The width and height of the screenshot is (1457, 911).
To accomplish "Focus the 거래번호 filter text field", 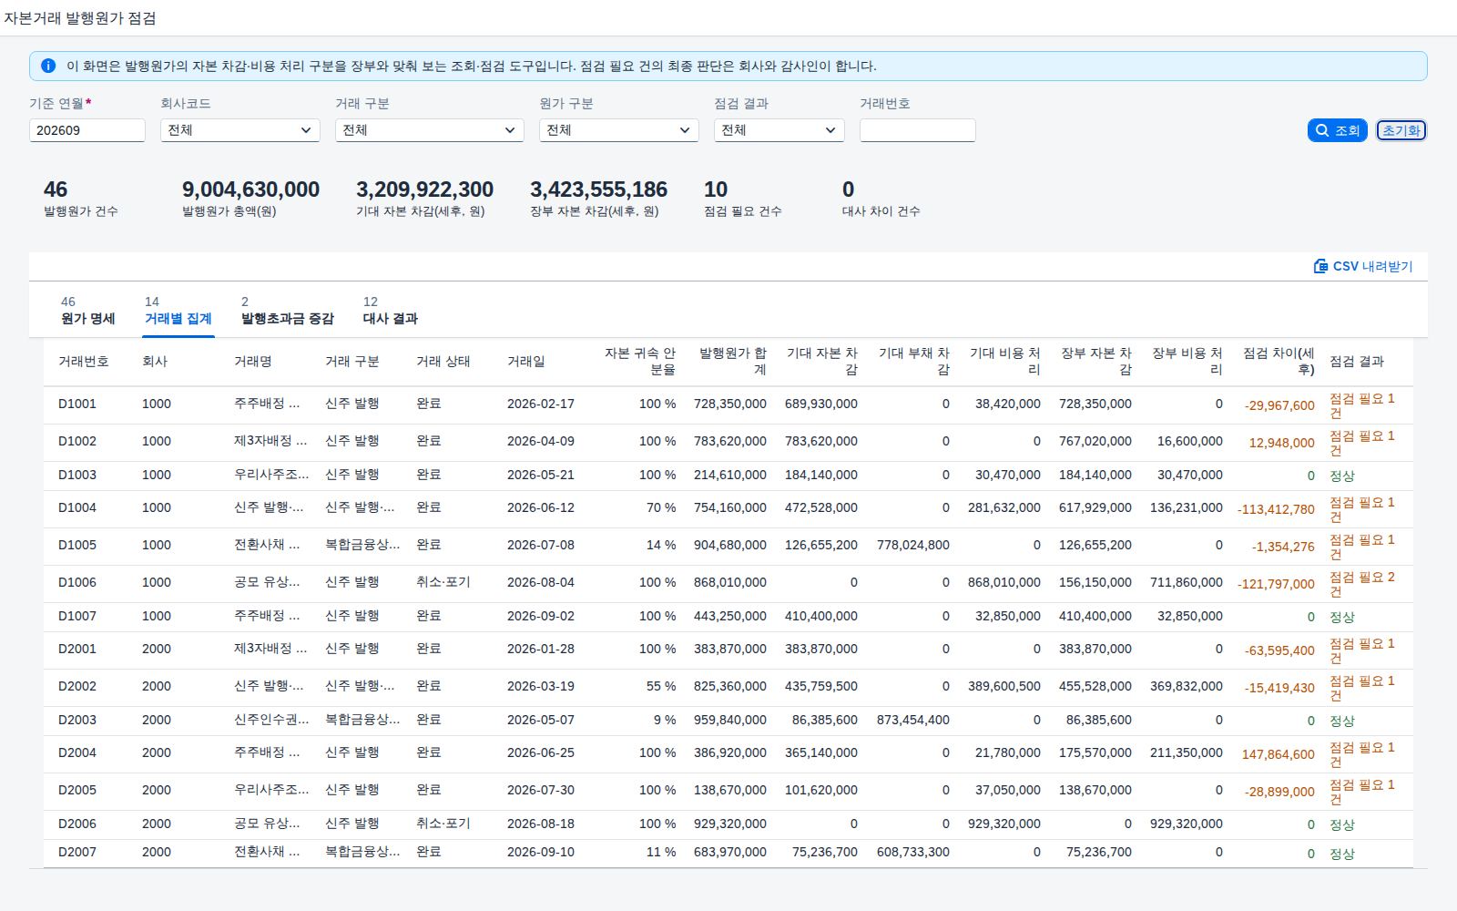I will [918, 130].
